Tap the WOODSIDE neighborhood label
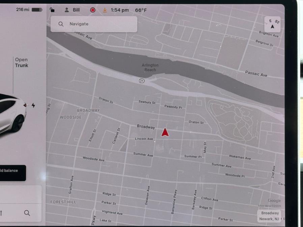Screen dimensions: 303x227 coord(71,117)
